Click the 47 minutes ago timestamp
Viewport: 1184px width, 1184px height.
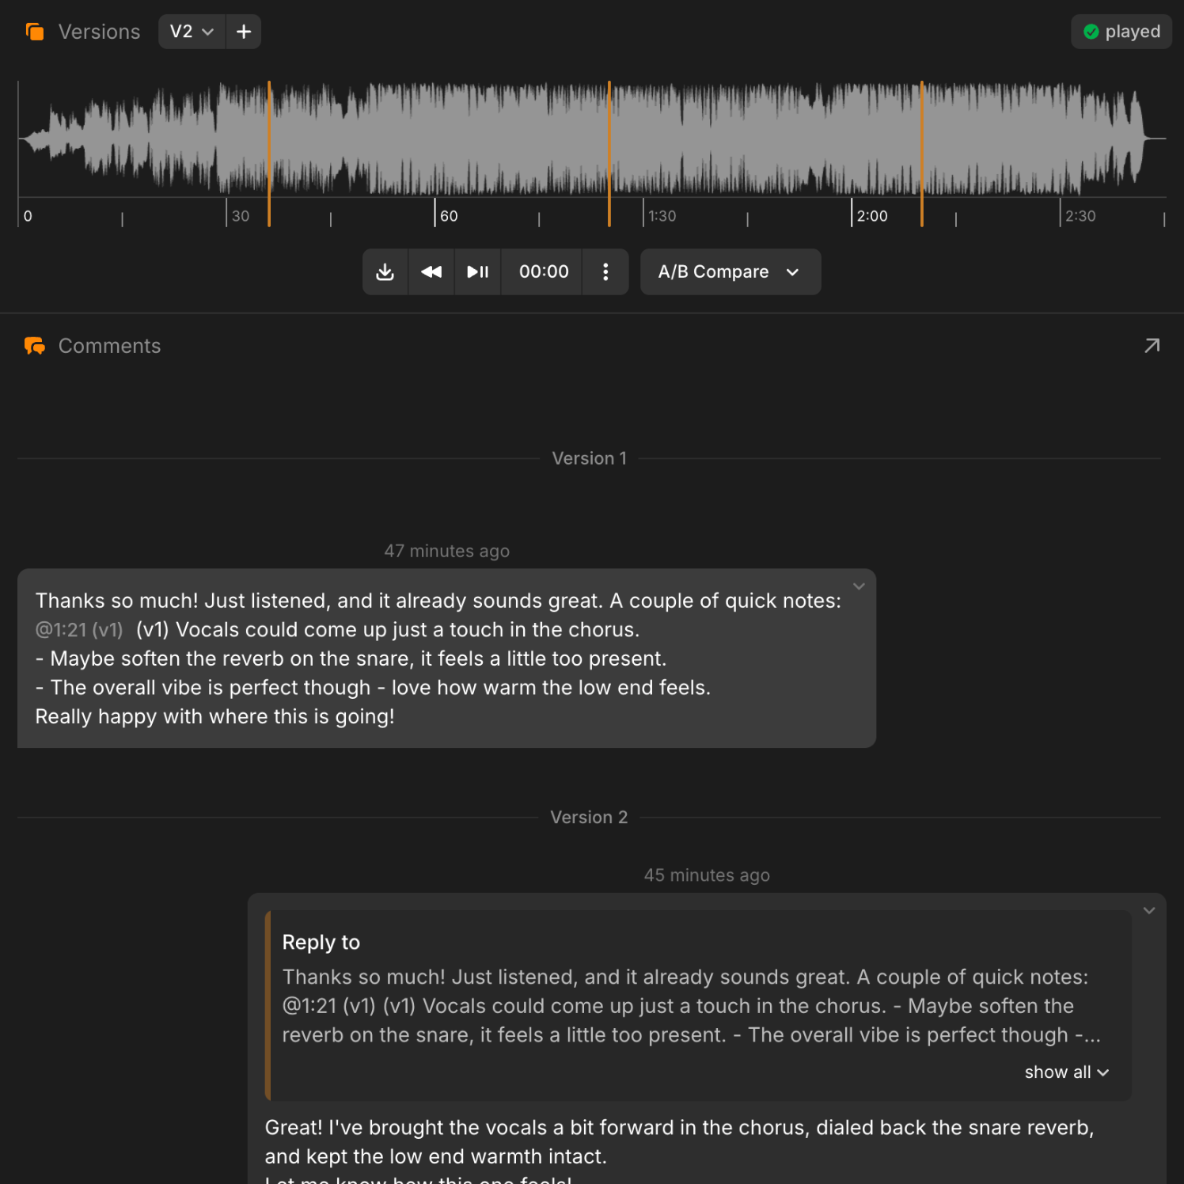pyautogui.click(x=446, y=551)
